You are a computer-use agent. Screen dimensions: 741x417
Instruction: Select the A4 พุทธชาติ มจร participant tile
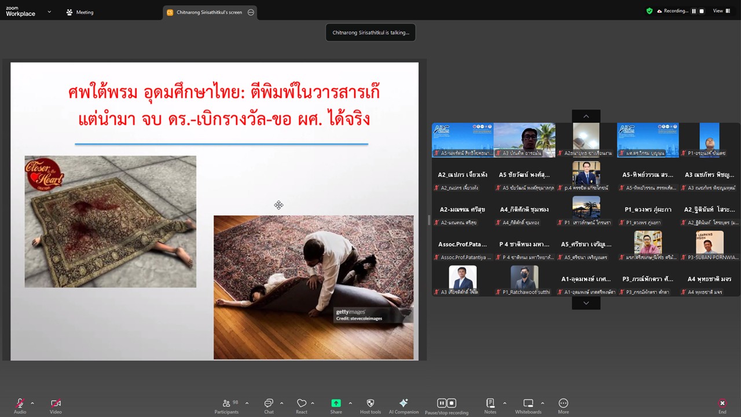coord(710,280)
